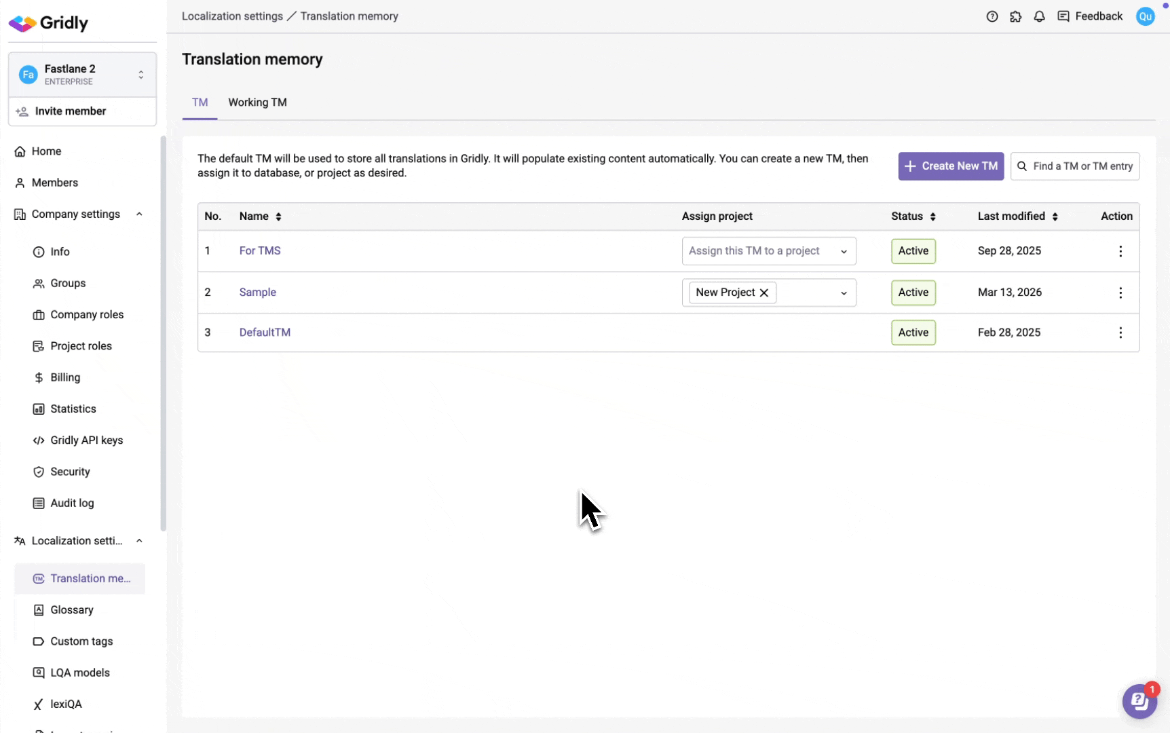The image size is (1170, 733).
Task: Sort the table by Last modified
Action: click(1055, 217)
